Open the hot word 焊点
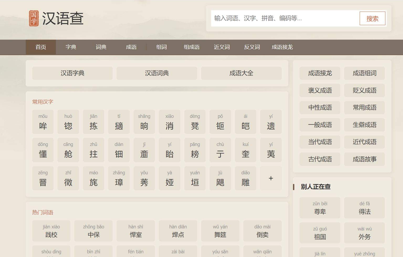Viewport: 403px width, 257px height. [178, 231]
